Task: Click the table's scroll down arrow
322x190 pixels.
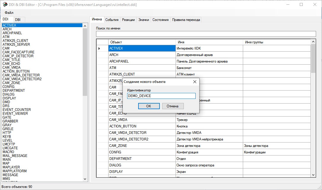Action: click(313, 175)
